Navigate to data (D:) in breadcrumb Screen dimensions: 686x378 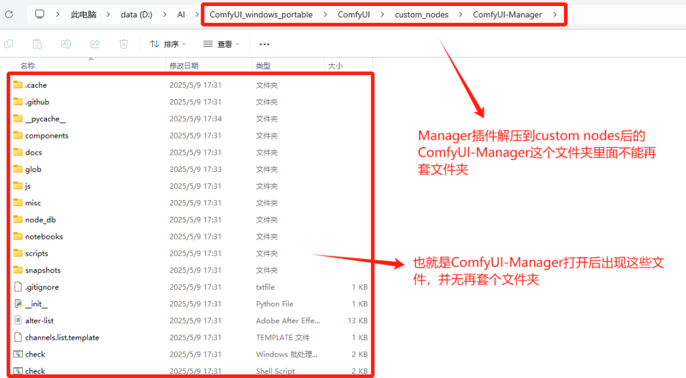click(x=137, y=15)
